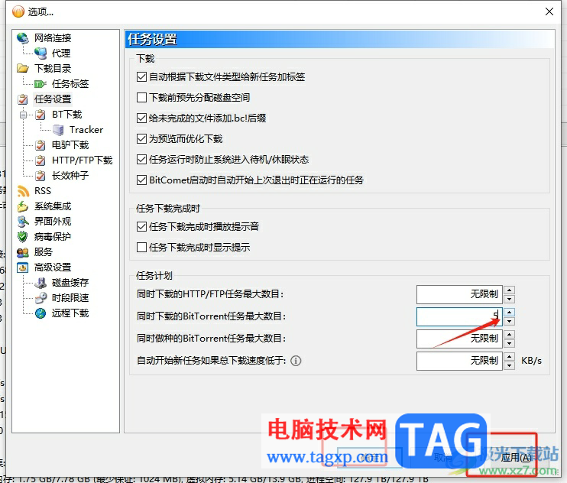This screenshot has height=483, width=567.
Task: Decrease 做种BitTorrent任务最大数目 with down arrow
Action: 509,343
